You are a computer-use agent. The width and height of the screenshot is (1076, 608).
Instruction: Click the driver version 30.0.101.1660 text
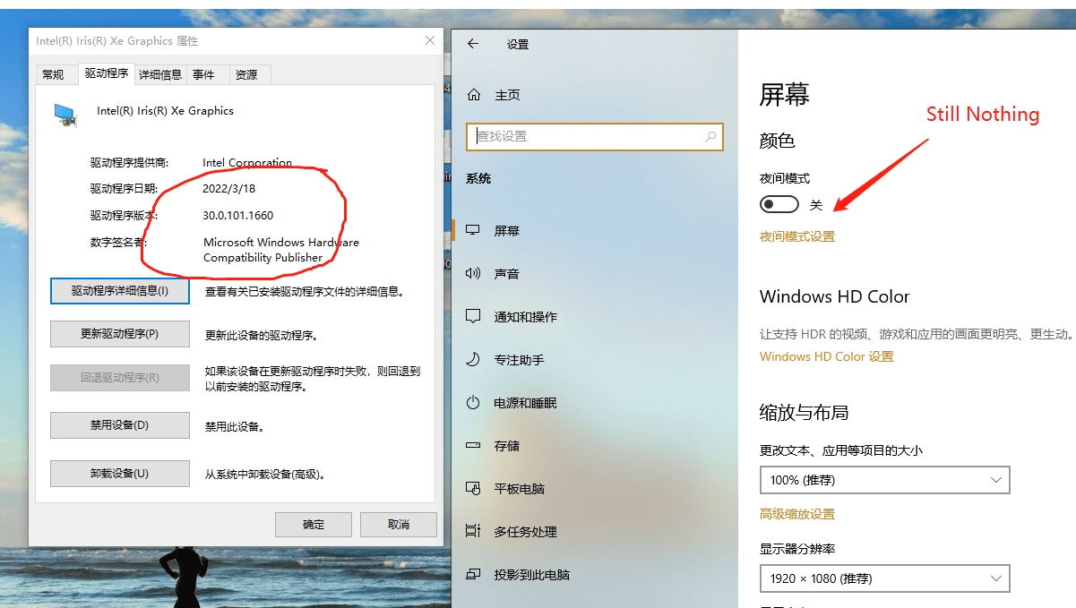point(238,216)
